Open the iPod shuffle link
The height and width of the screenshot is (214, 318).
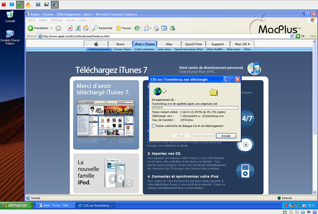point(214,49)
